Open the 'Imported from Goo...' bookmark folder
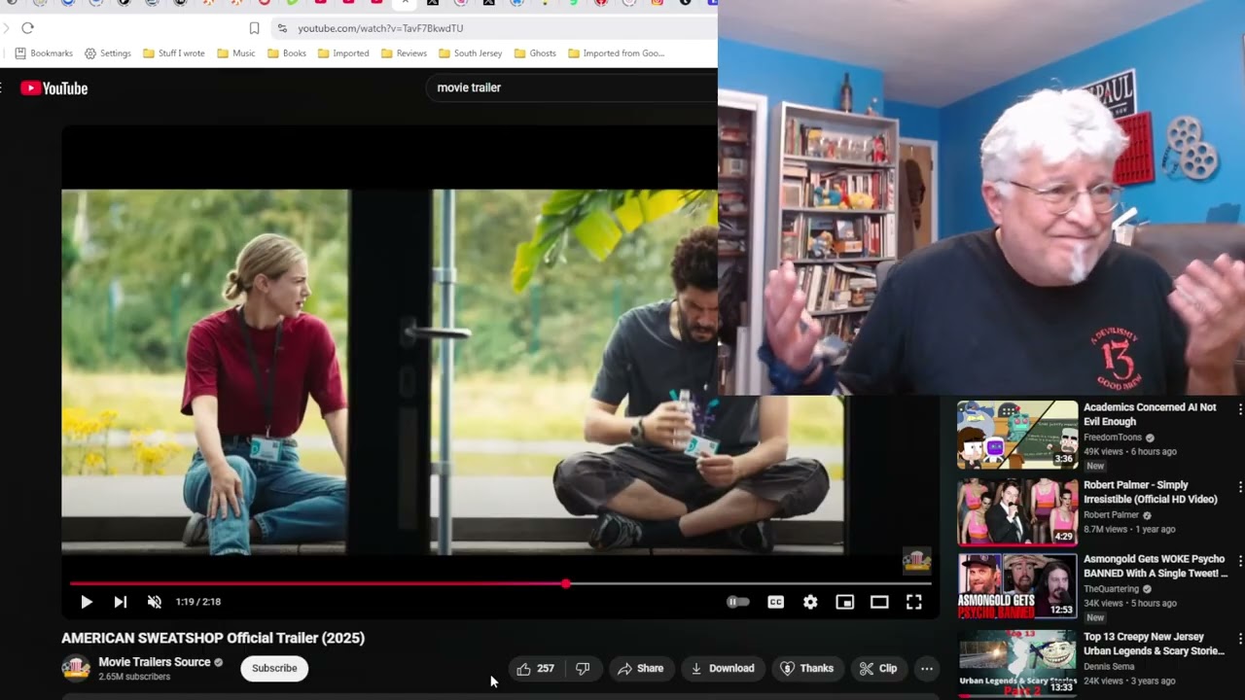Image resolution: width=1245 pixels, height=700 pixels. click(x=617, y=53)
